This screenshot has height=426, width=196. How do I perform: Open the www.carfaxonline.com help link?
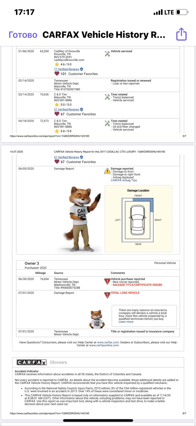pyautogui.click(x=104, y=345)
